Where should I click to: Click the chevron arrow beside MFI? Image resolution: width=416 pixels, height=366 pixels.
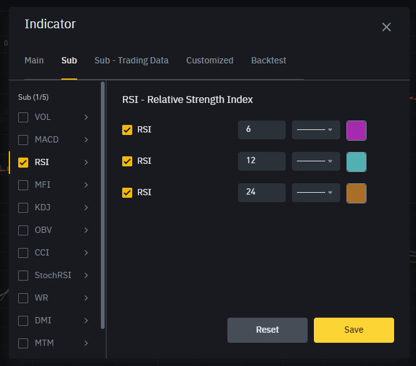coord(86,185)
